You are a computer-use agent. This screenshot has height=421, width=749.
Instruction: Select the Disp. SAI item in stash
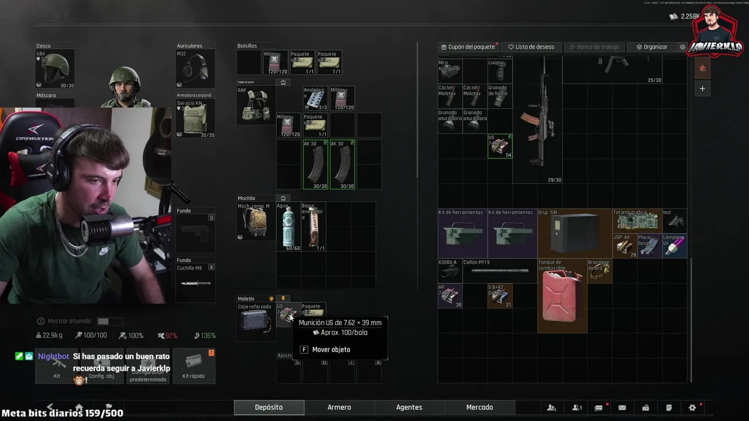click(x=575, y=233)
